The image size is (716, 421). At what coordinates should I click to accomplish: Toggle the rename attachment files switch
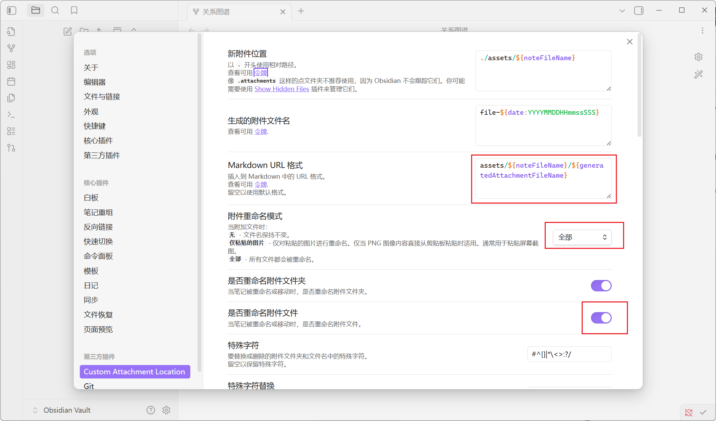[601, 318]
